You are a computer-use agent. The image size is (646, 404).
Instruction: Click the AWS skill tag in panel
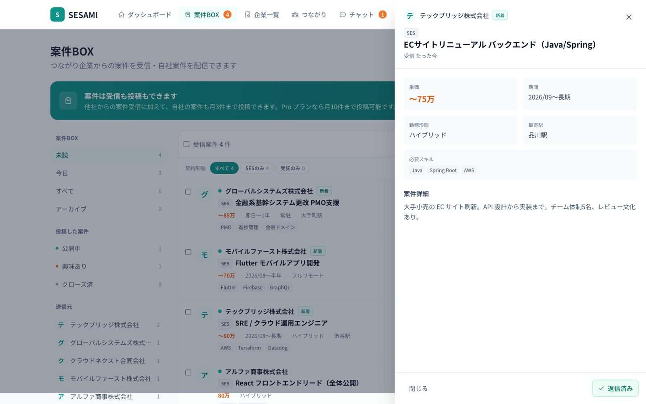(469, 170)
